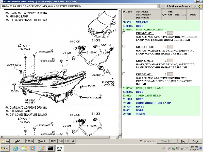Click the help question mark icon

point(3,141)
